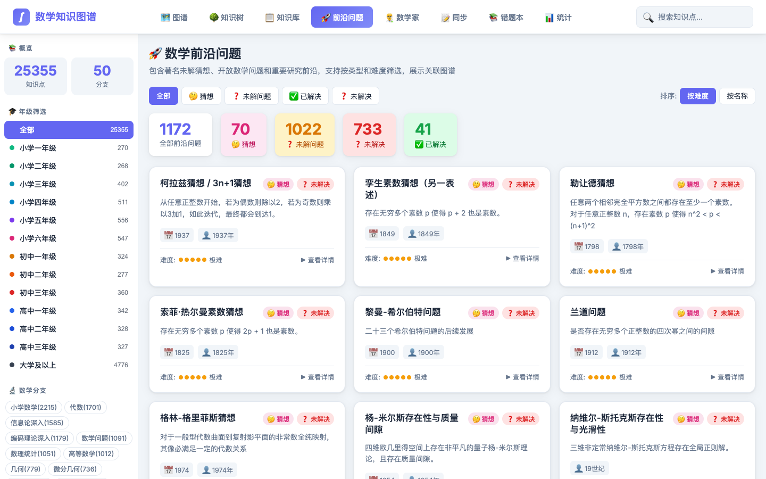Click the 25355 知识点 overview card

36,76
